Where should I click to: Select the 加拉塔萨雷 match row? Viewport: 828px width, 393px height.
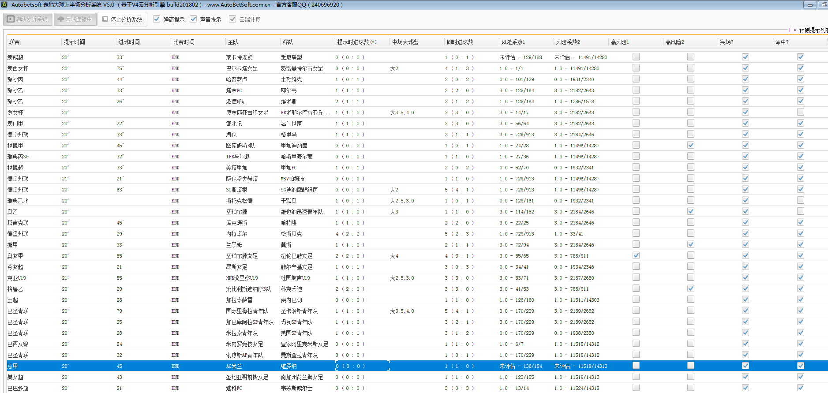click(239, 300)
